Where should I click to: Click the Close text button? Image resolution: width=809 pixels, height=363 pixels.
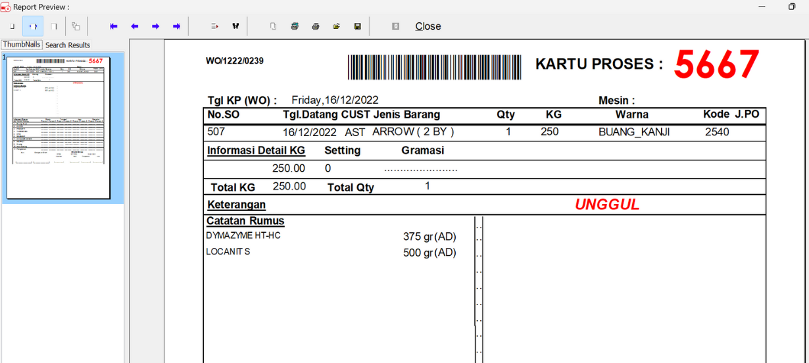click(x=428, y=26)
